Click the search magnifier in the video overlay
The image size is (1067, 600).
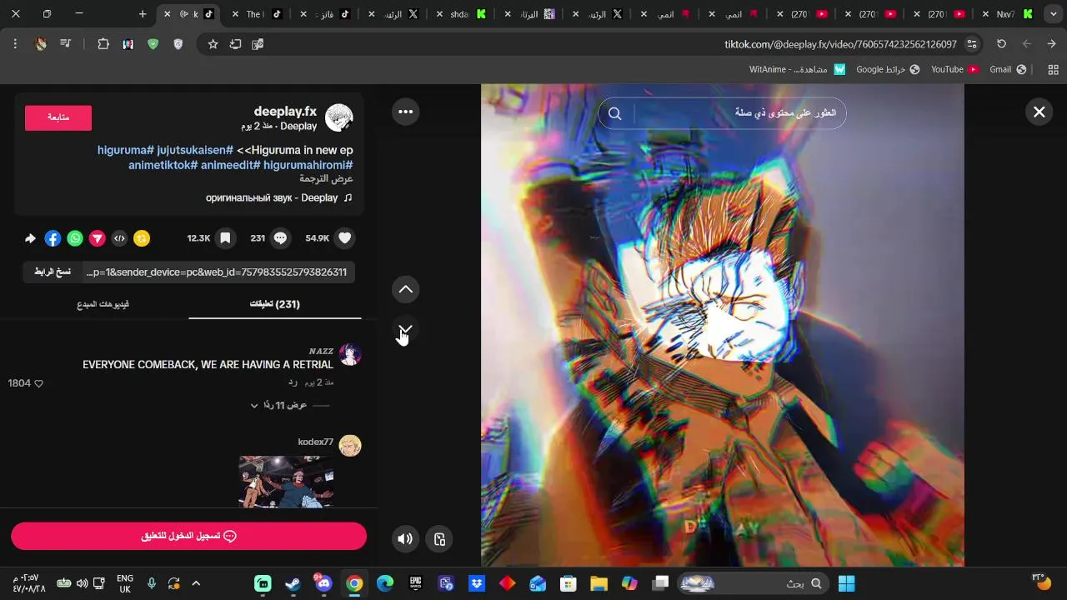(x=615, y=113)
